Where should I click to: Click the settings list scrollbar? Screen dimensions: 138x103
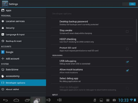[136, 31]
